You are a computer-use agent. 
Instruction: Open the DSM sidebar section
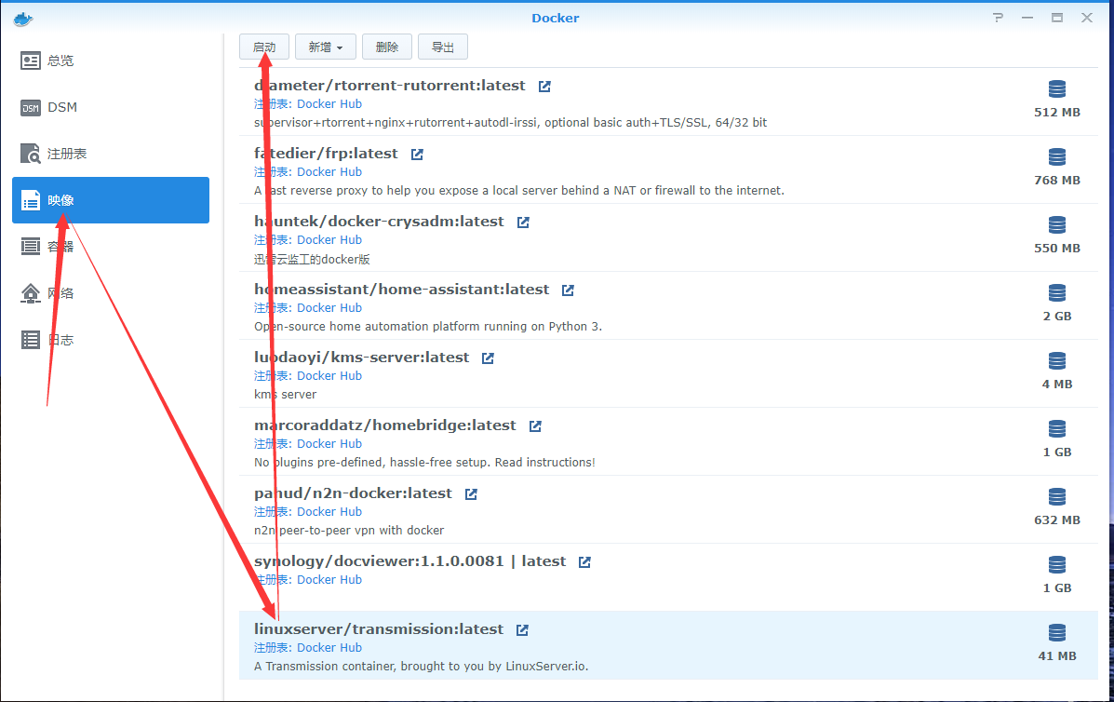[111, 107]
